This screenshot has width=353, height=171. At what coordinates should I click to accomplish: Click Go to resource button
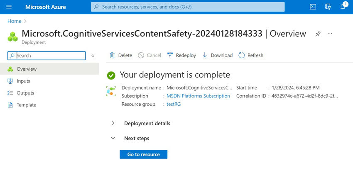143,154
